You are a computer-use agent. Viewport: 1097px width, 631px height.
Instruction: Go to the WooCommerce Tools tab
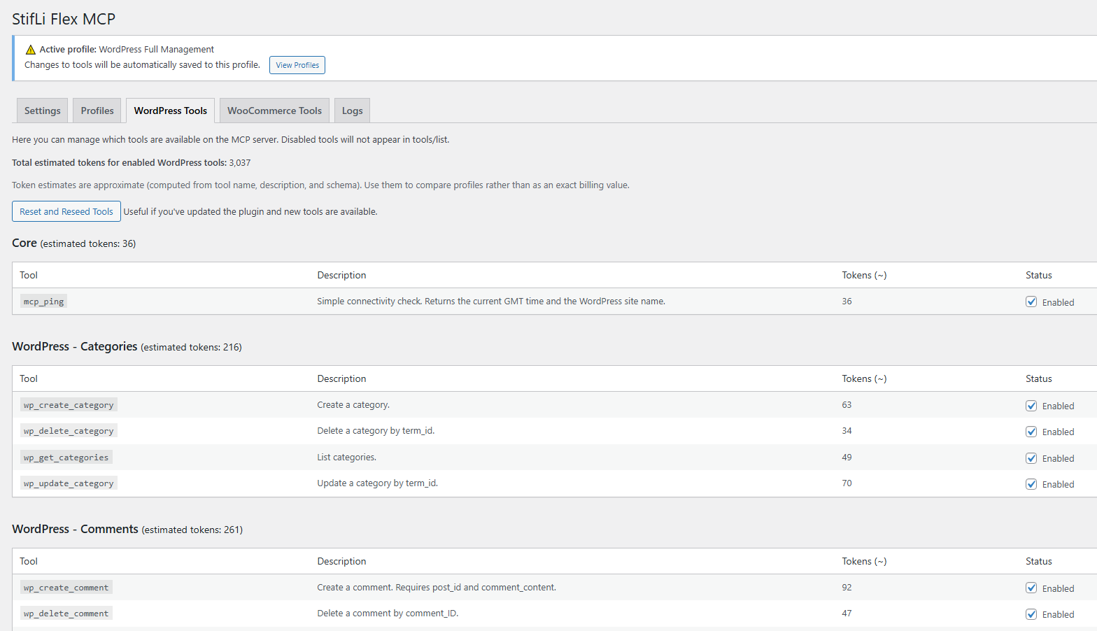pos(274,111)
